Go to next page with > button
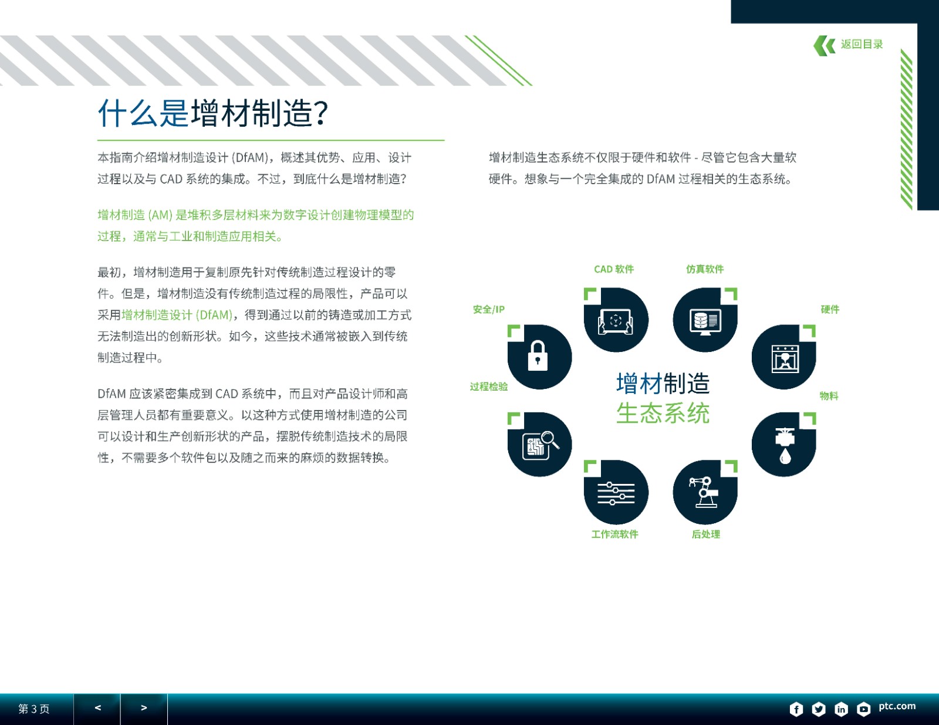 (x=144, y=709)
